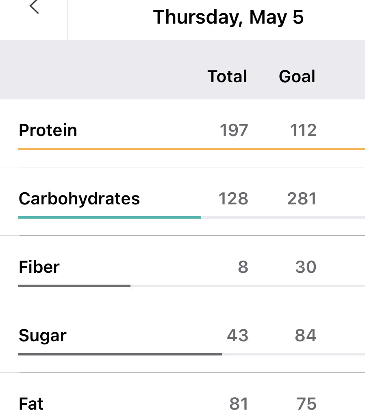Viewport: 365px width, 419px height.
Task: Click the gray Sugar progress bar
Action: point(120,354)
